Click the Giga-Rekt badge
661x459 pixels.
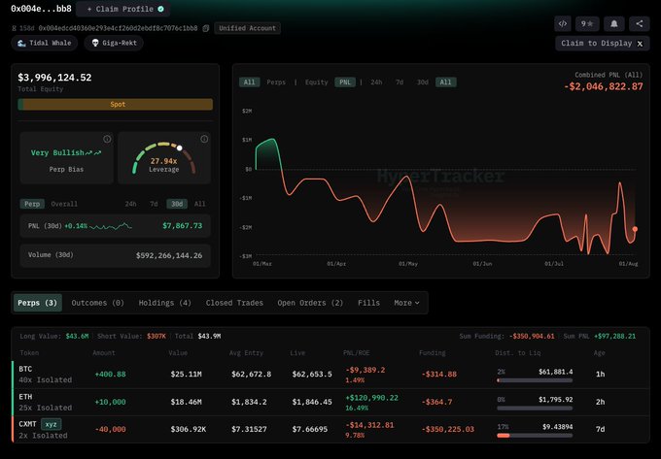click(114, 43)
